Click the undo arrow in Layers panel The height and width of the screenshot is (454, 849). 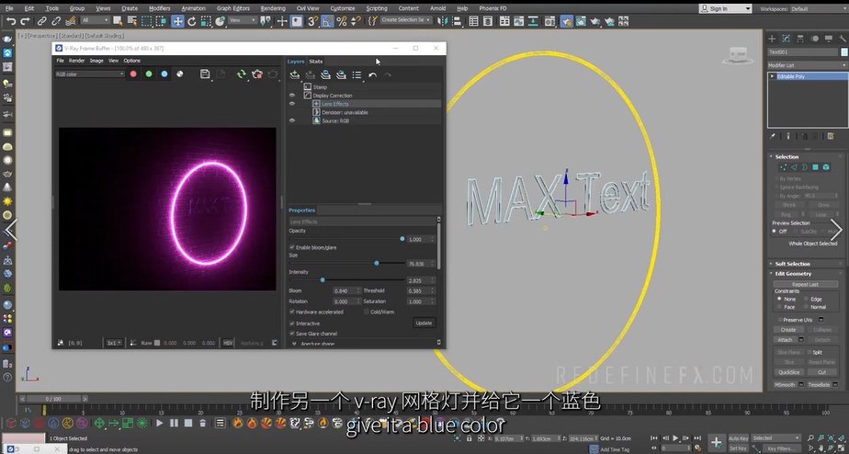pyautogui.click(x=372, y=74)
